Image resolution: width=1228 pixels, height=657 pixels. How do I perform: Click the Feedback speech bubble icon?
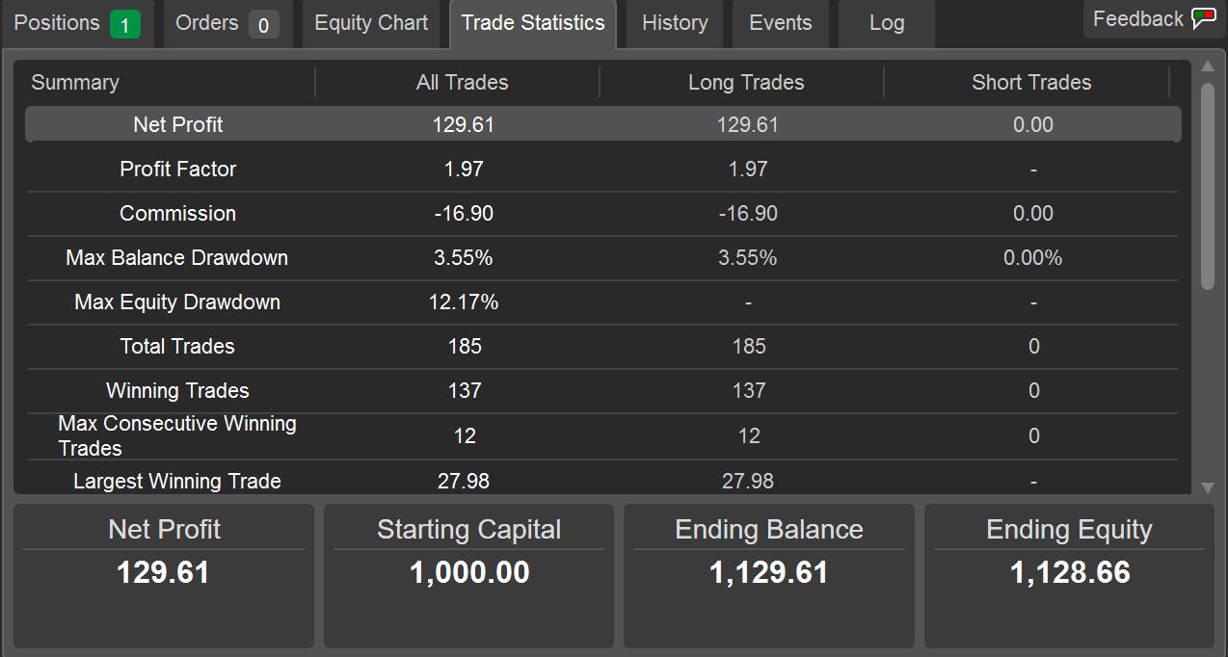[1203, 19]
